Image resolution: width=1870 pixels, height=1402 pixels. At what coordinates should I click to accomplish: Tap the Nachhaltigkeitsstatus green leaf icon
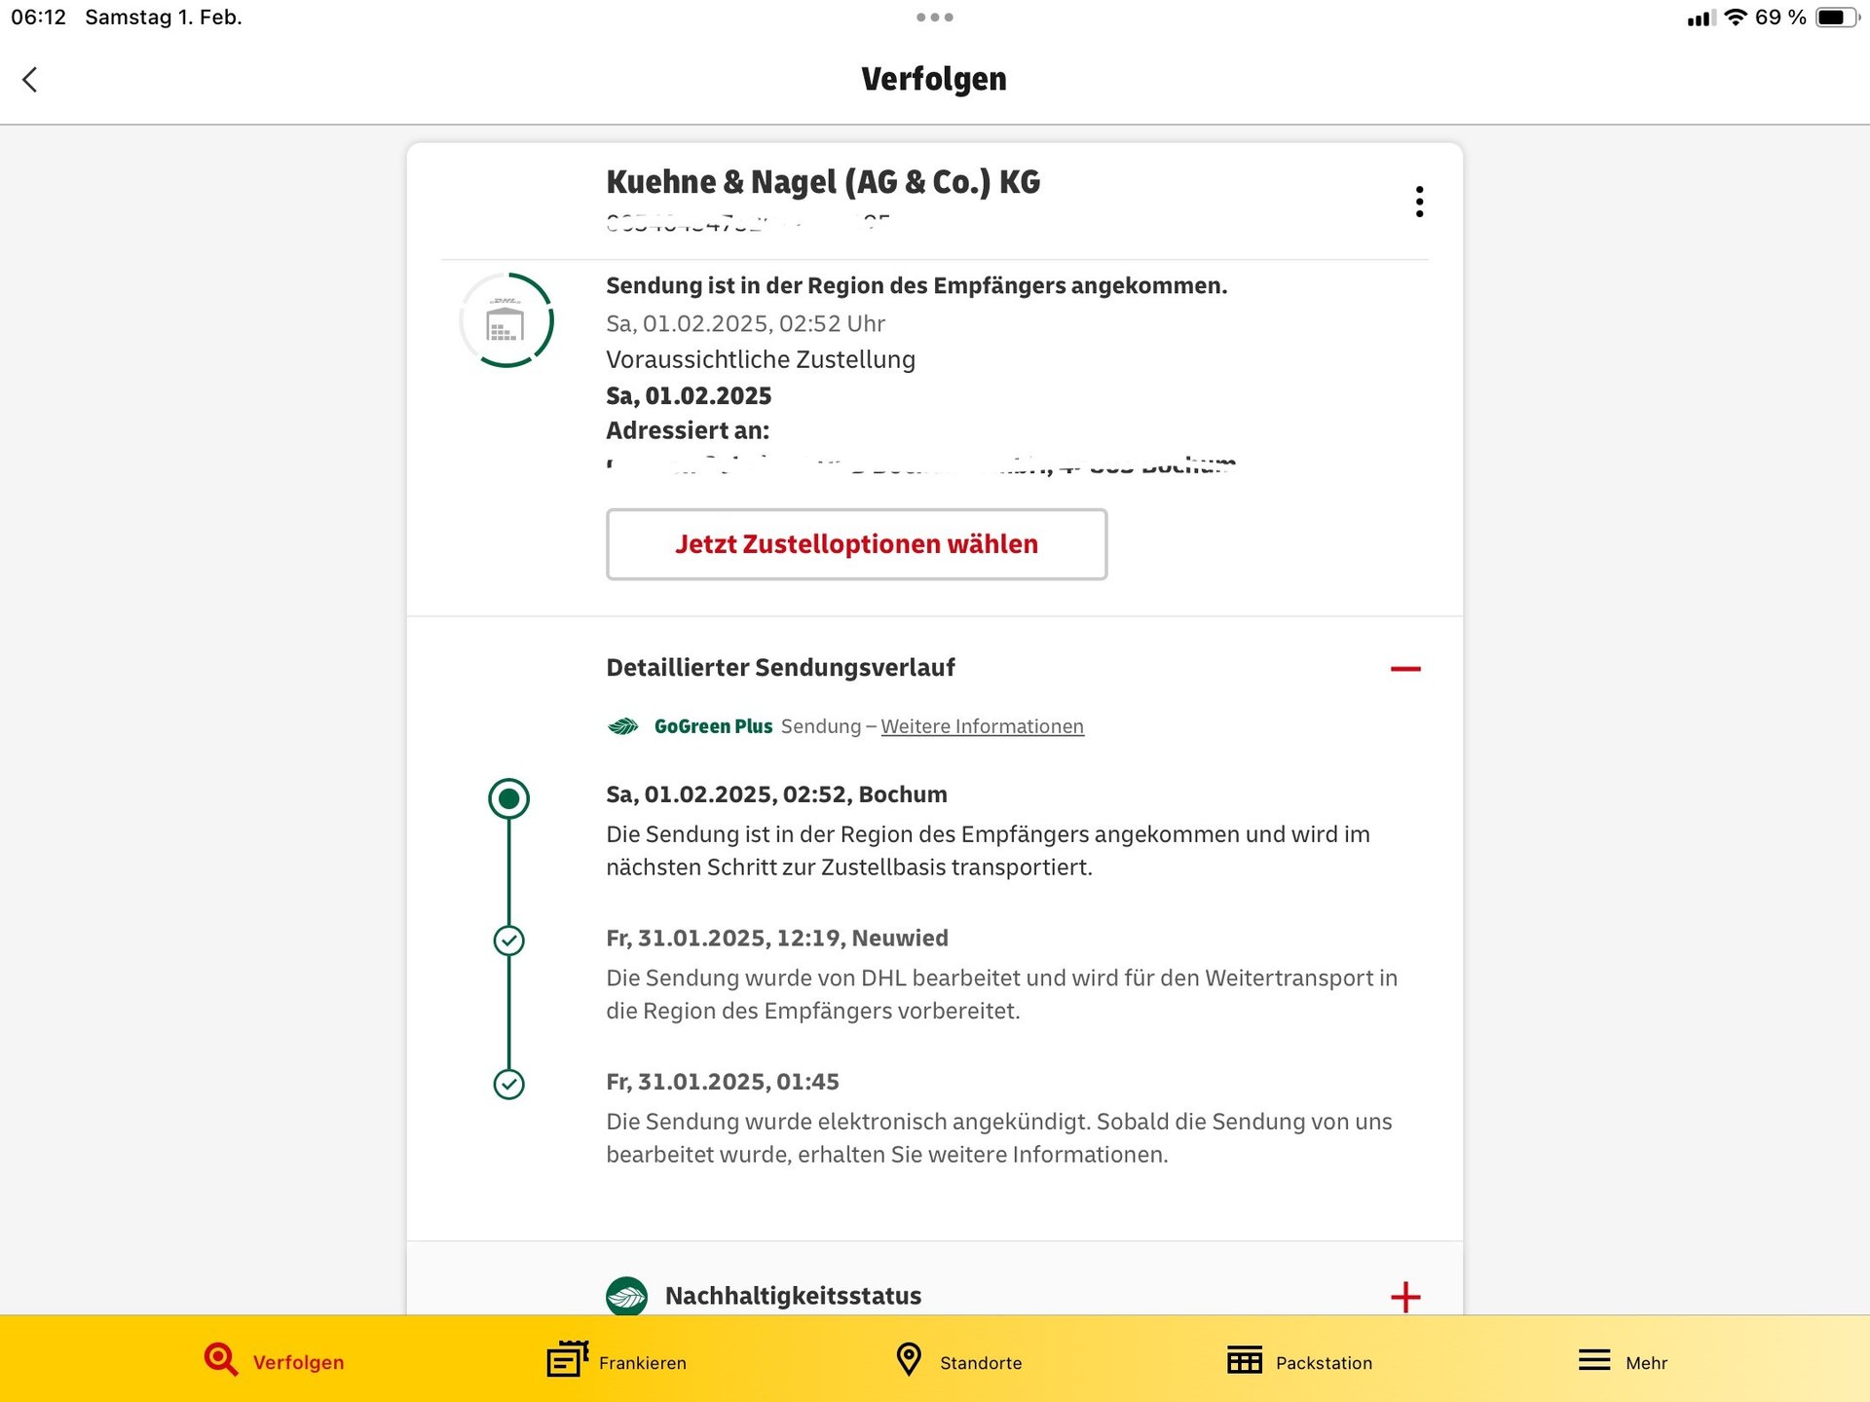pos(626,1296)
